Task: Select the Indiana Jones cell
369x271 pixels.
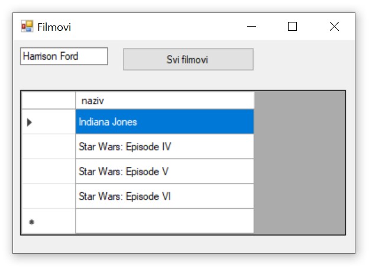Action: 164,122
